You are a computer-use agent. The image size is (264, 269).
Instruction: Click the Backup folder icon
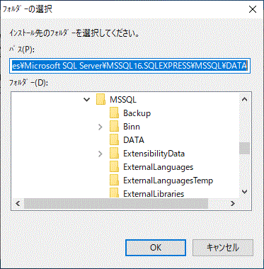pos(114,113)
